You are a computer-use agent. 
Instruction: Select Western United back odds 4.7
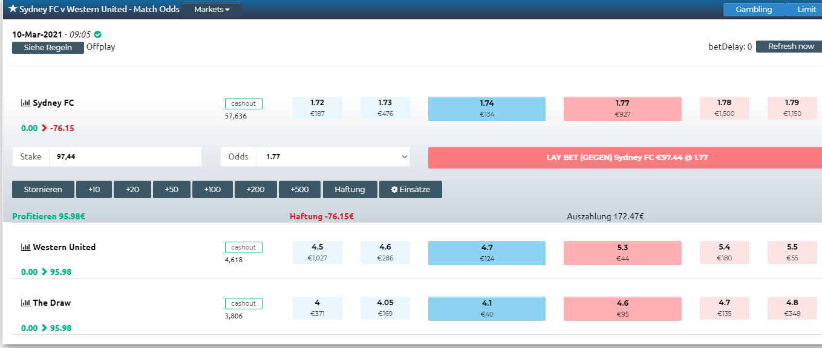[x=487, y=253]
